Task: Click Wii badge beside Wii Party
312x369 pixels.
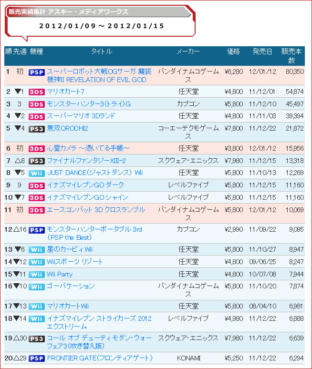Action: coord(37,275)
